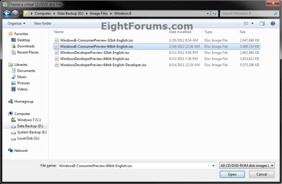Screen dimensions: 282x184
Task: Click the Forward navigation arrow
Action: tap(15, 14)
